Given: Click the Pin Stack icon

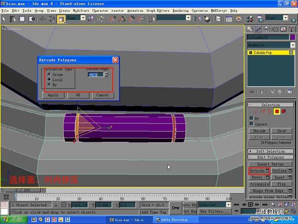Looking at the screenshot, I should [252, 91].
